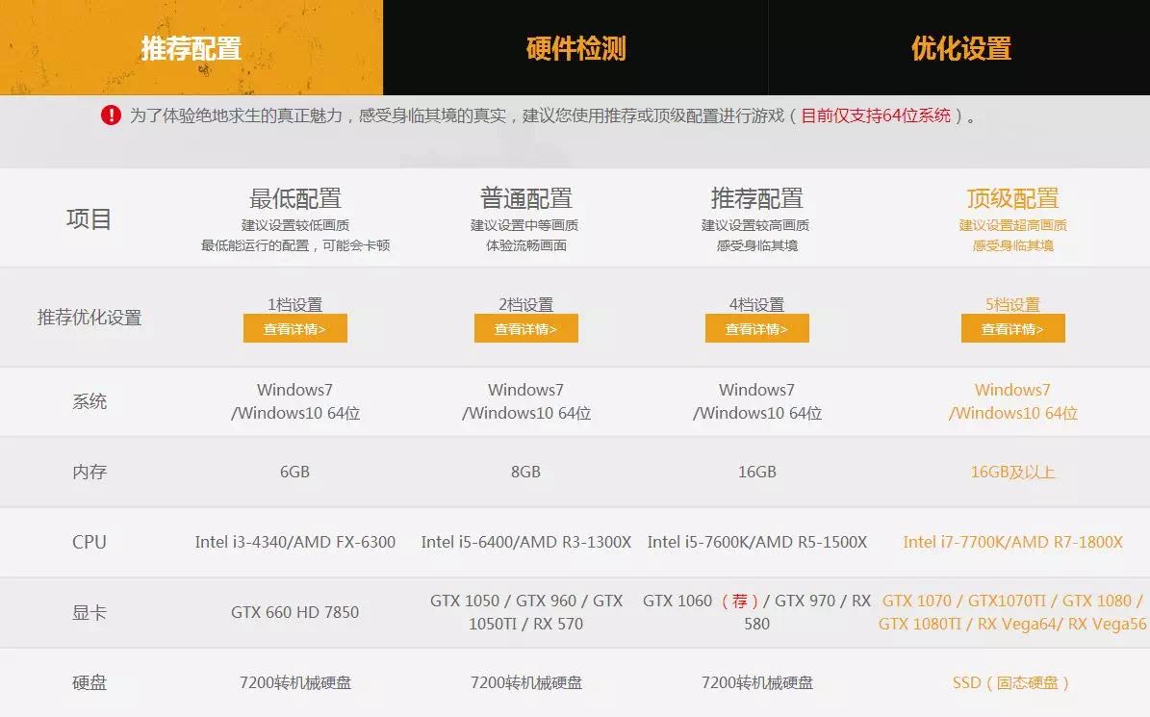Viewport: 1150px width, 717px height.
Task: Click the 内存 row label
Action: 89,472
